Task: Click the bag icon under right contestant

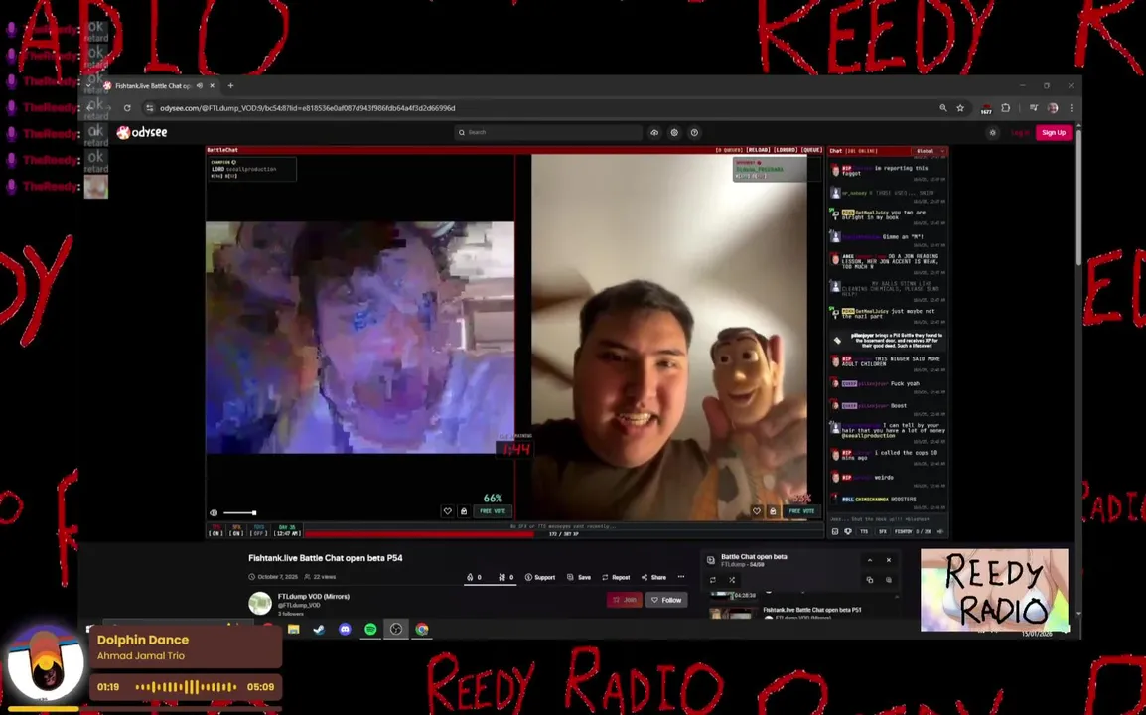Action: [x=773, y=511]
